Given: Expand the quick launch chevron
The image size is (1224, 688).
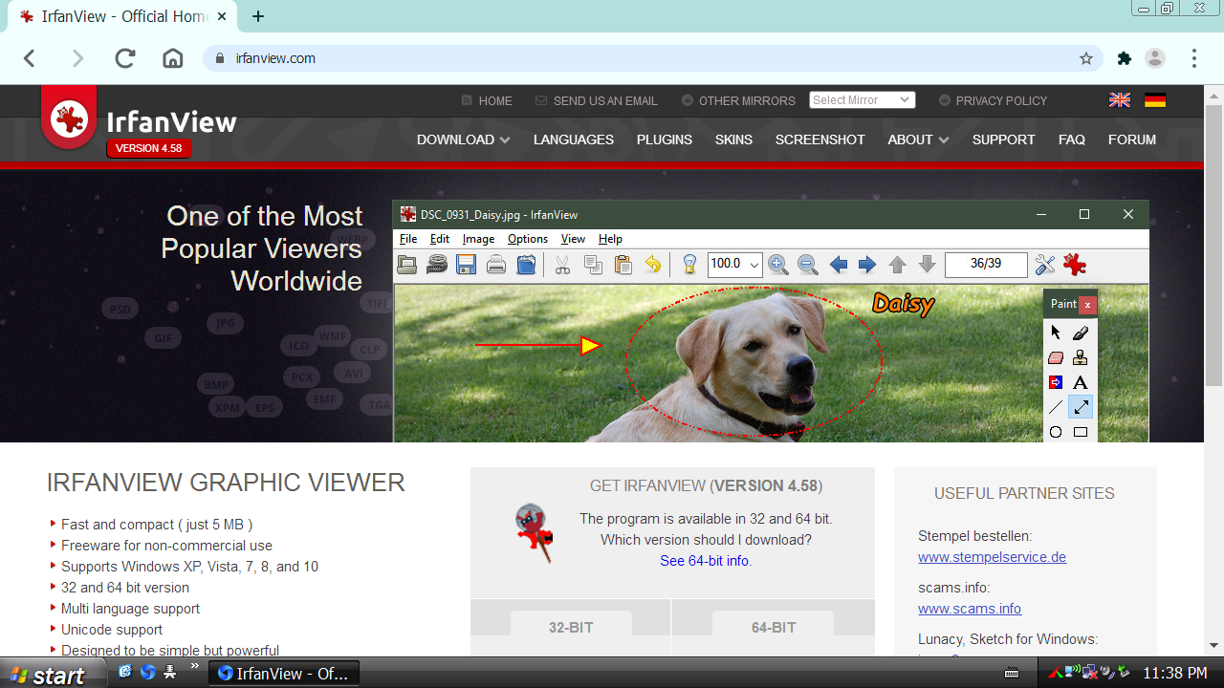Looking at the screenshot, I should point(195,666).
